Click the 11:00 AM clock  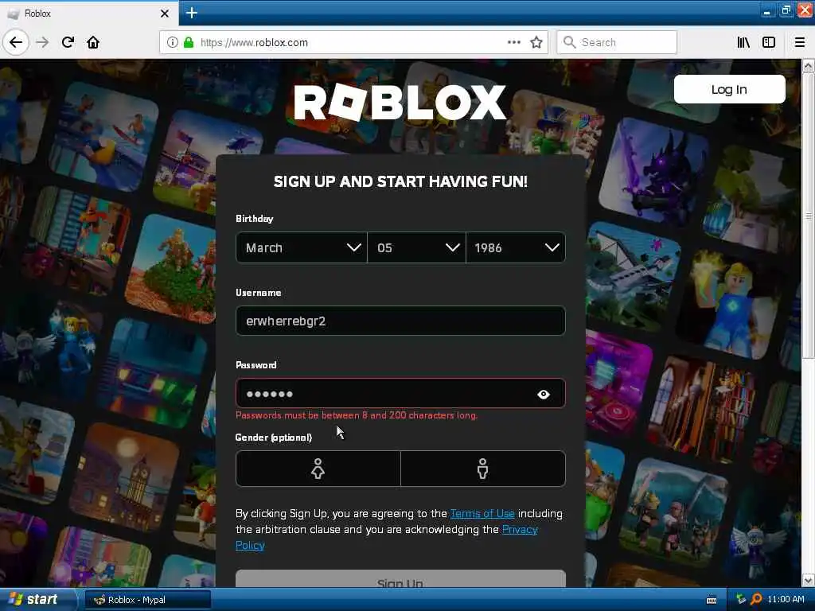coord(786,600)
